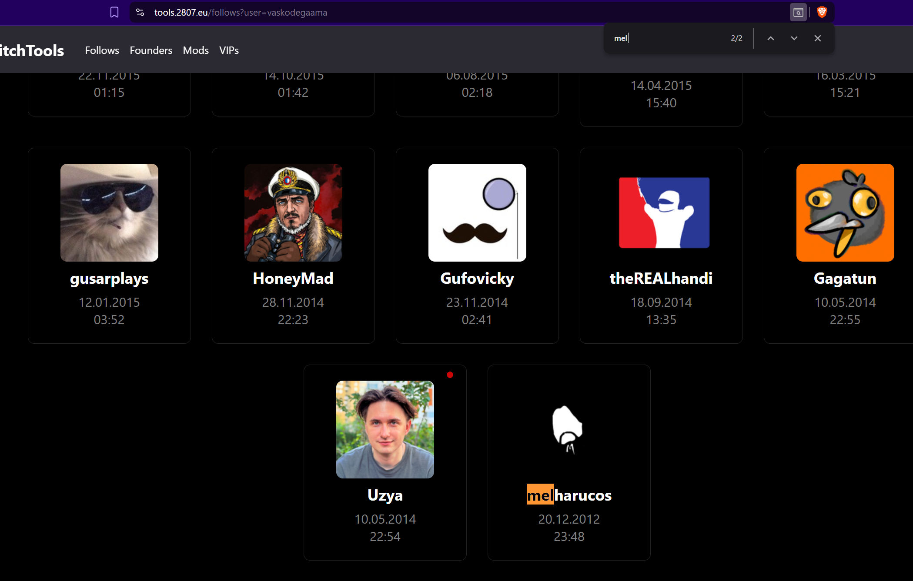Click the Brave Shields lion icon
Viewport: 913px width, 581px height.
(x=822, y=12)
